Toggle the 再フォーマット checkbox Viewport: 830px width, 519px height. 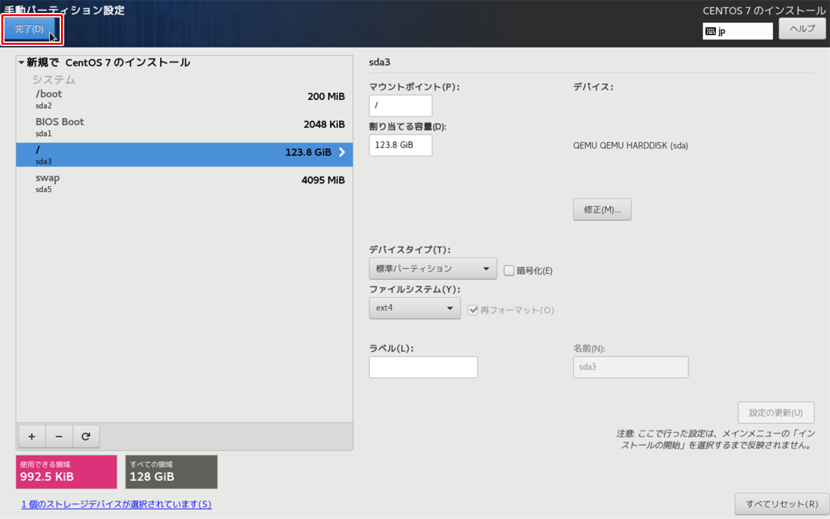(473, 310)
